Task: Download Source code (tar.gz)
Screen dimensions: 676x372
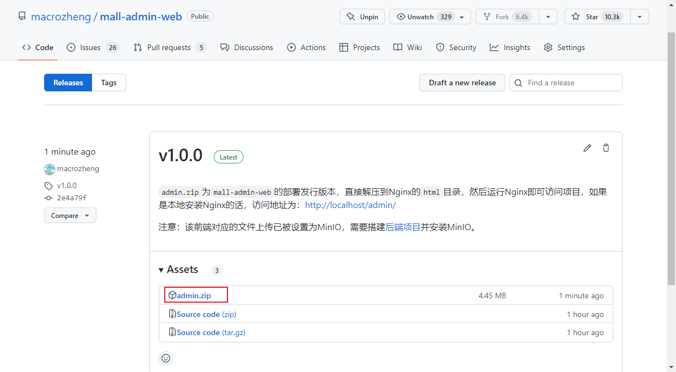Action: pos(211,332)
